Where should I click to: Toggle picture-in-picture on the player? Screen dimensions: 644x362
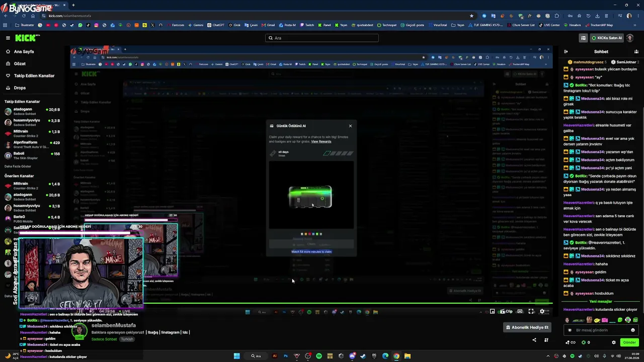point(493,312)
